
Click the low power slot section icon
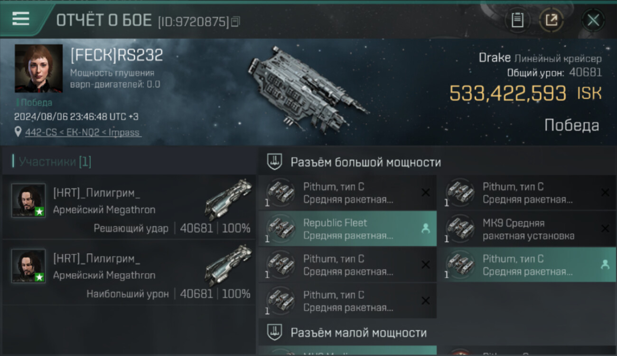pyautogui.click(x=274, y=332)
